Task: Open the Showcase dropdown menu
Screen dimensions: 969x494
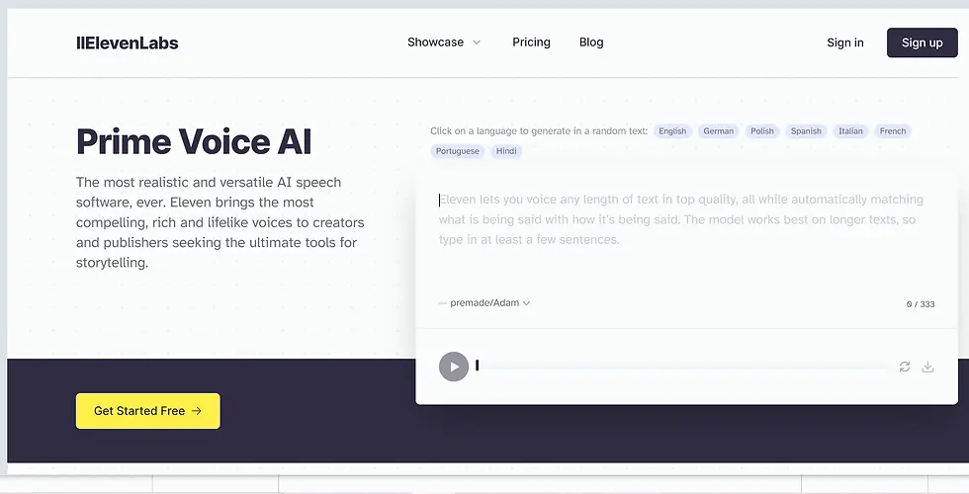Action: pyautogui.click(x=444, y=41)
